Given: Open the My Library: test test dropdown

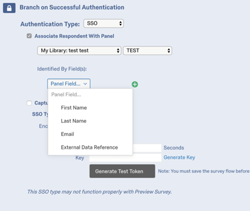Looking at the screenshot, I should click(x=79, y=50).
